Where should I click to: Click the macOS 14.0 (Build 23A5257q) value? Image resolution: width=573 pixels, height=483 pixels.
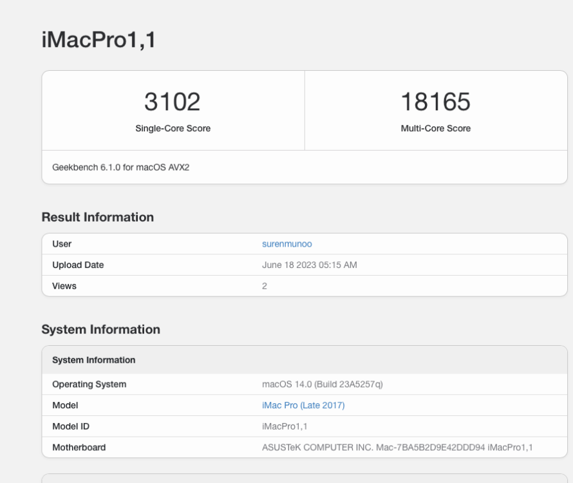[x=323, y=384]
